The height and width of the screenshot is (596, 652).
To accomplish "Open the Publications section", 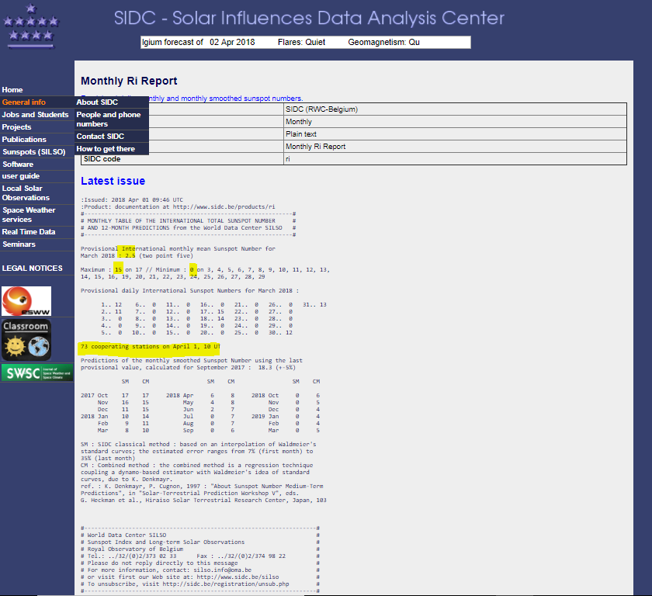I will coord(24,140).
